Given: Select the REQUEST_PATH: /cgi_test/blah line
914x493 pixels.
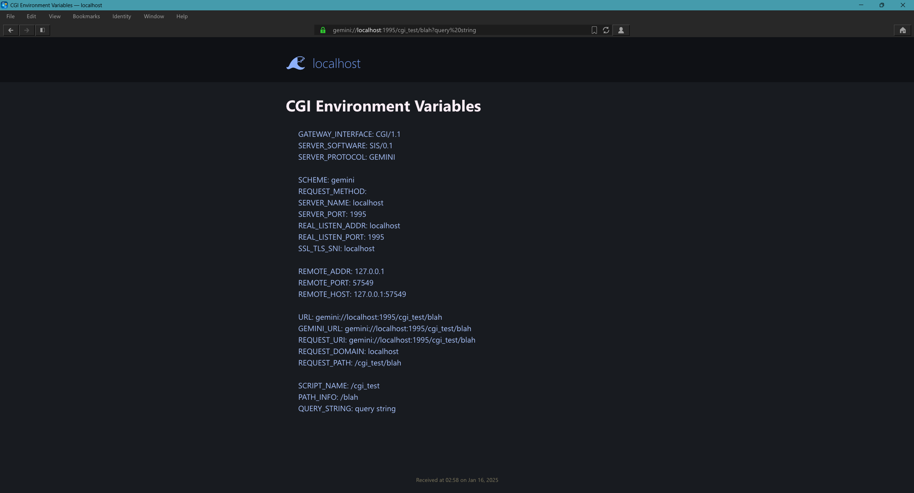Looking at the screenshot, I should click(350, 363).
